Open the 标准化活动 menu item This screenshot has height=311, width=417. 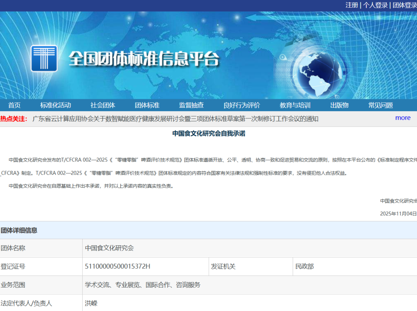56,105
